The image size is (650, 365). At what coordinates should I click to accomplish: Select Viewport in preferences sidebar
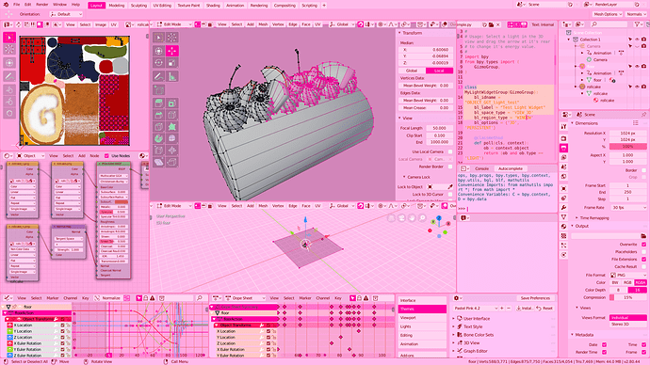point(422,318)
